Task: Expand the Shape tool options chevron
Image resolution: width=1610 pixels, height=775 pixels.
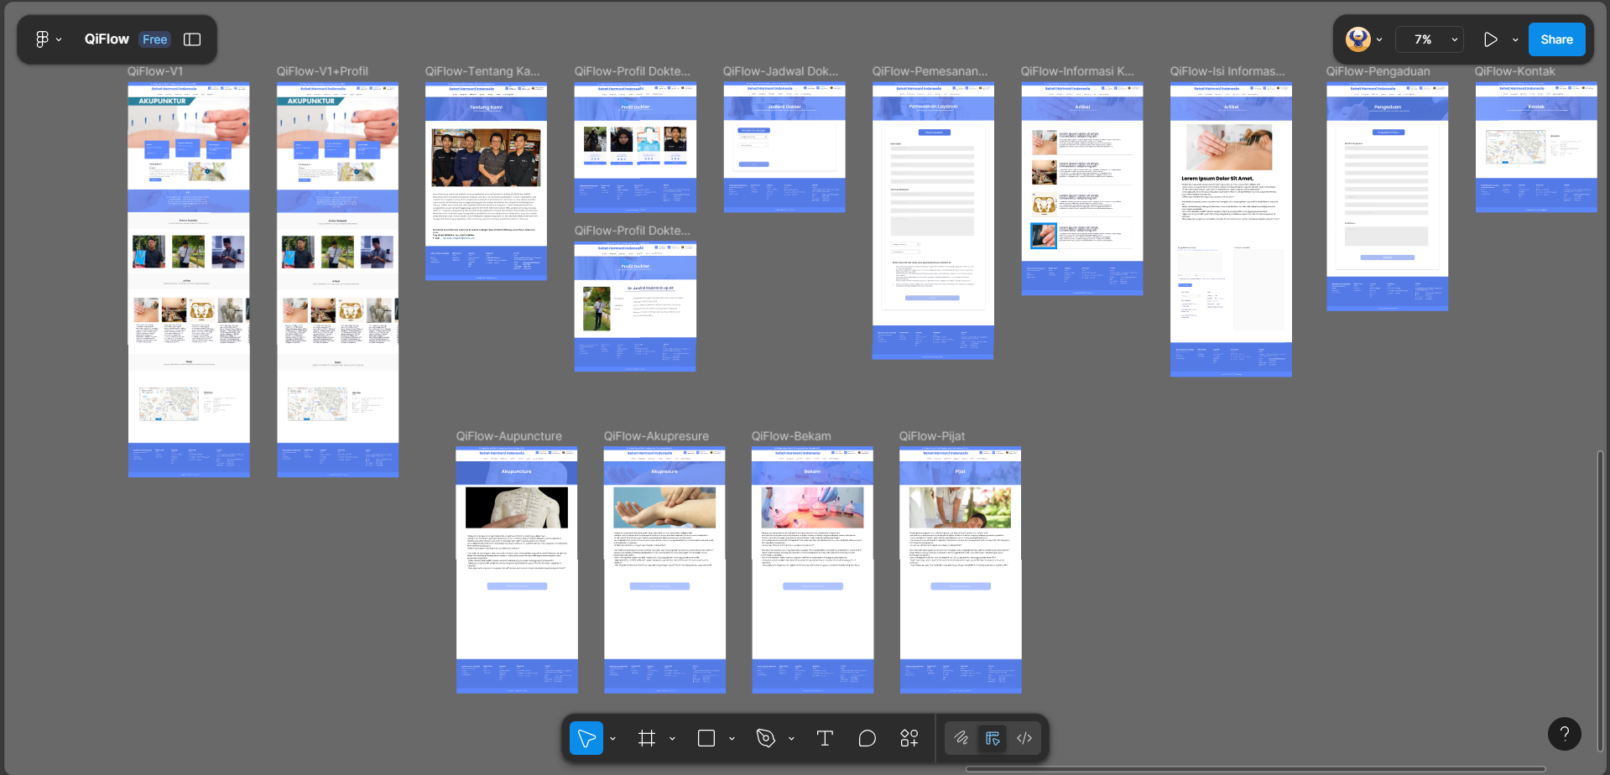Action: click(731, 738)
